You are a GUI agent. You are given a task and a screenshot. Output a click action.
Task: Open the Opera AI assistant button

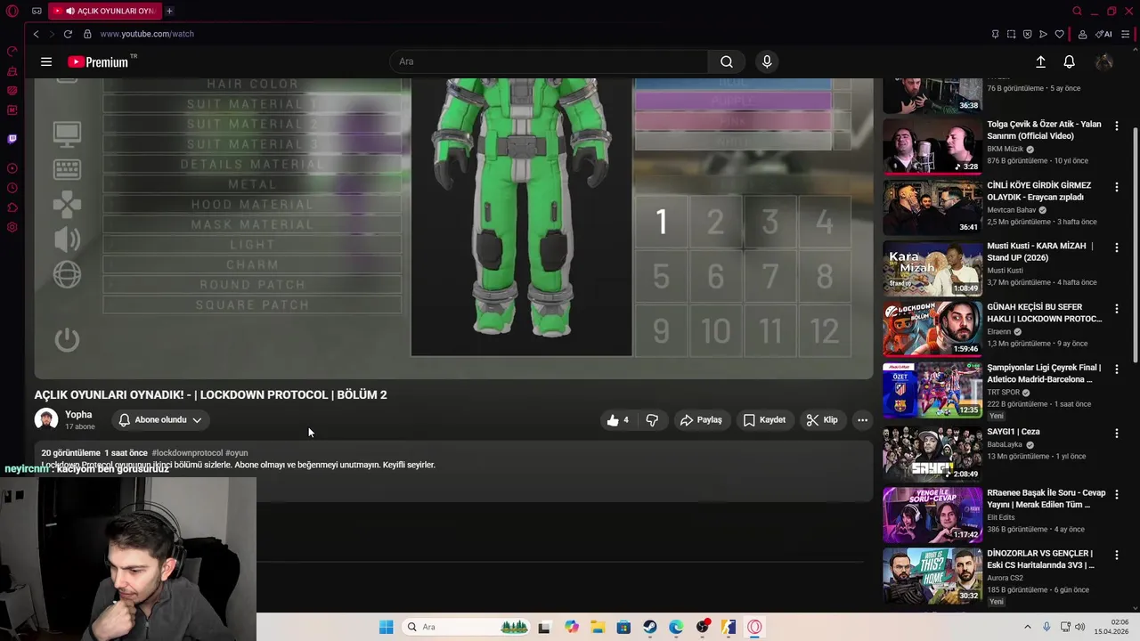click(1103, 34)
